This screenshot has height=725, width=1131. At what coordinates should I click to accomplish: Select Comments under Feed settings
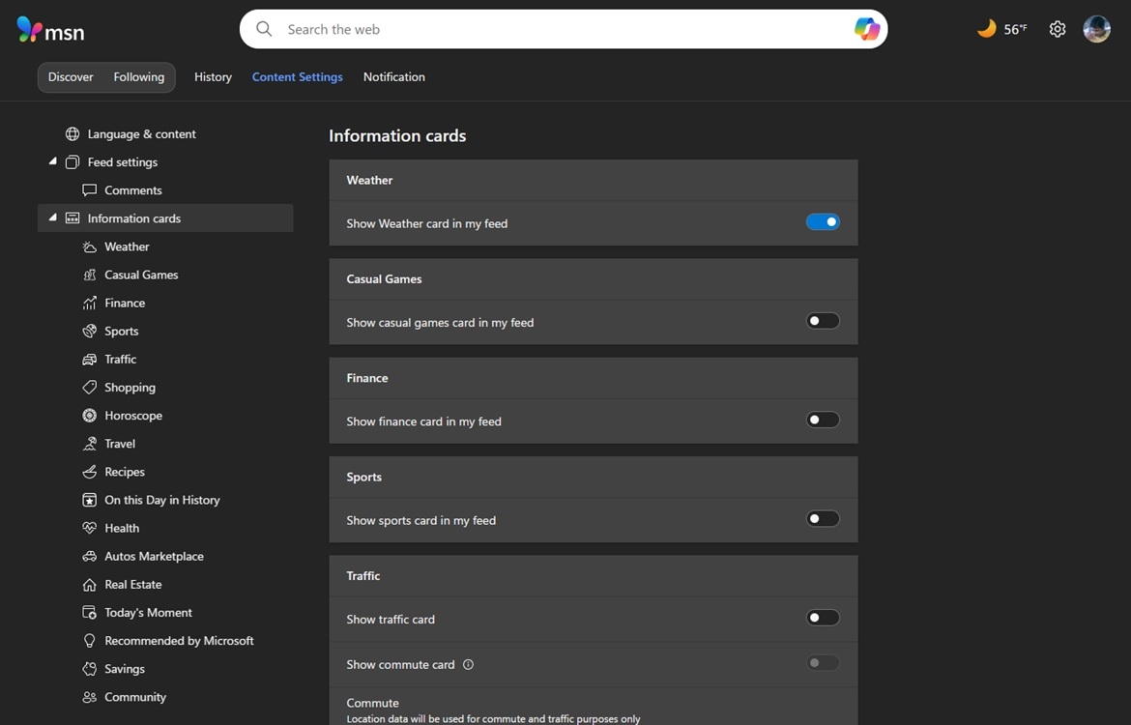[132, 189]
